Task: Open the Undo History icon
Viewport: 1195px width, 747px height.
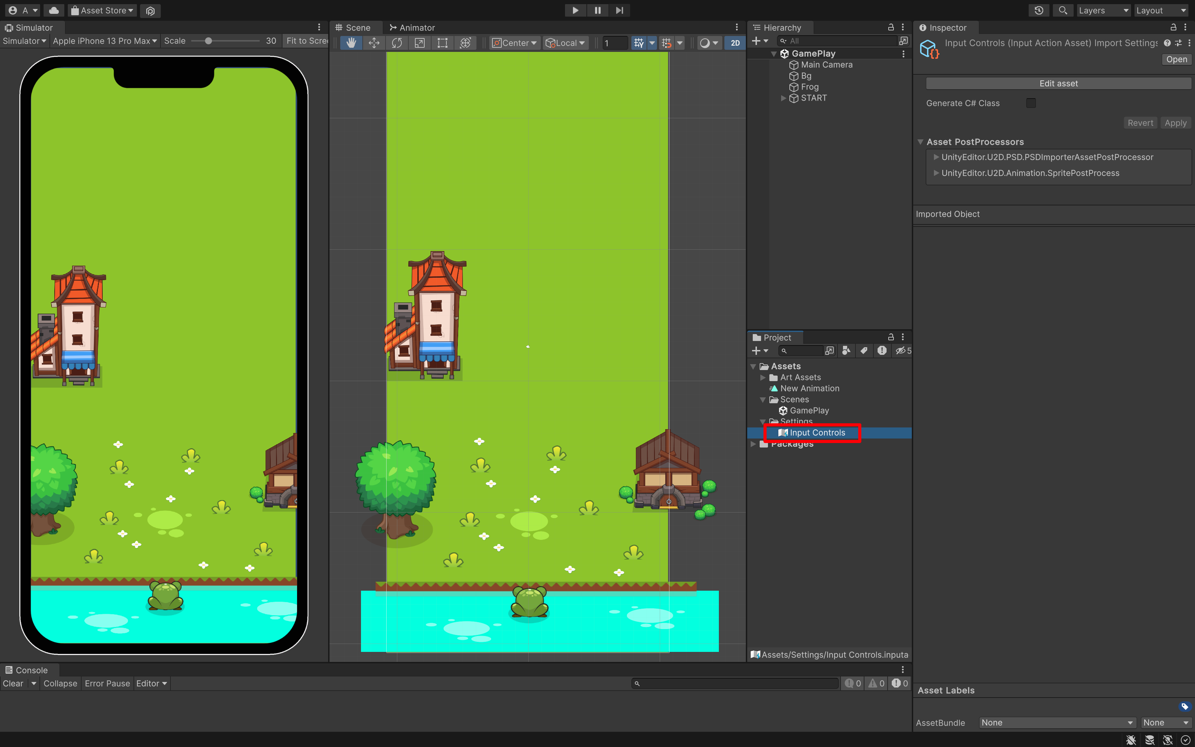Action: coord(1039,10)
